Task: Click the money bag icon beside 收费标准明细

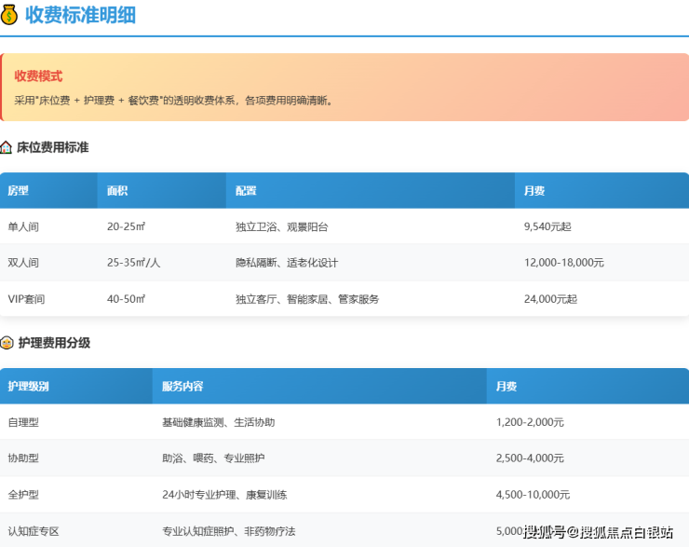Action: [x=9, y=14]
